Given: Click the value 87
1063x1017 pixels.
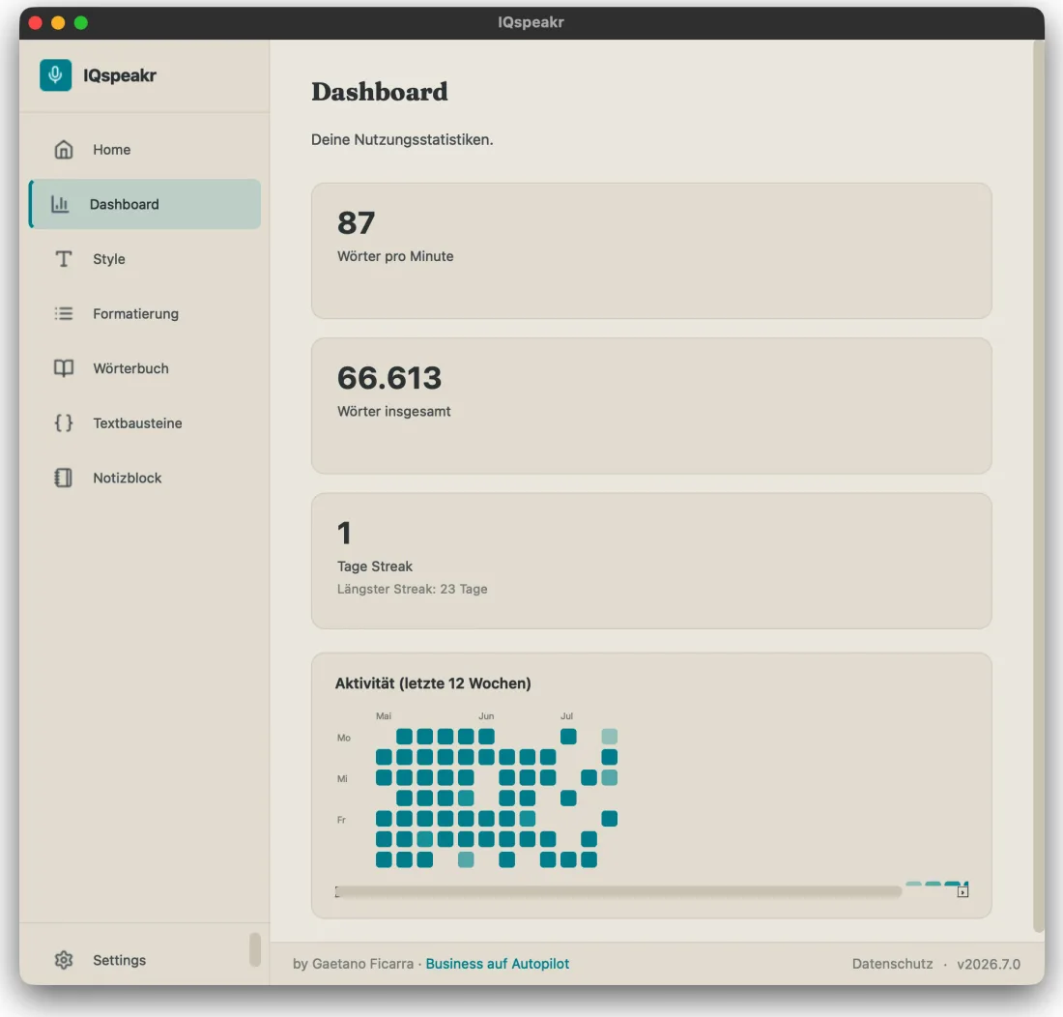Looking at the screenshot, I should pos(356,223).
